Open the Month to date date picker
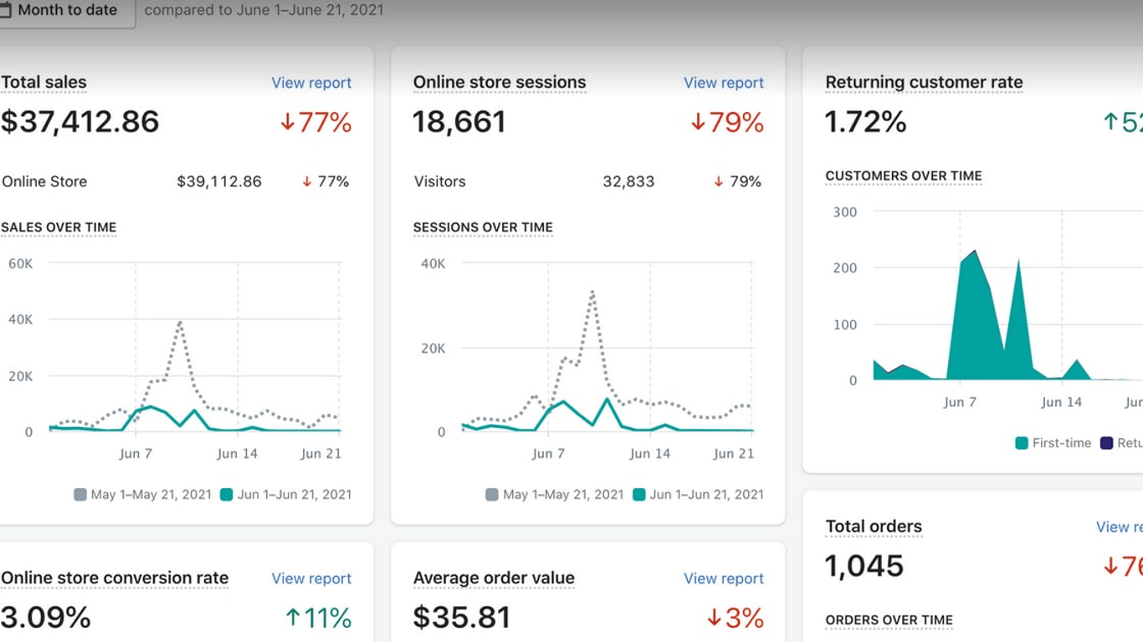The width and height of the screenshot is (1143, 642). pyautogui.click(x=65, y=12)
